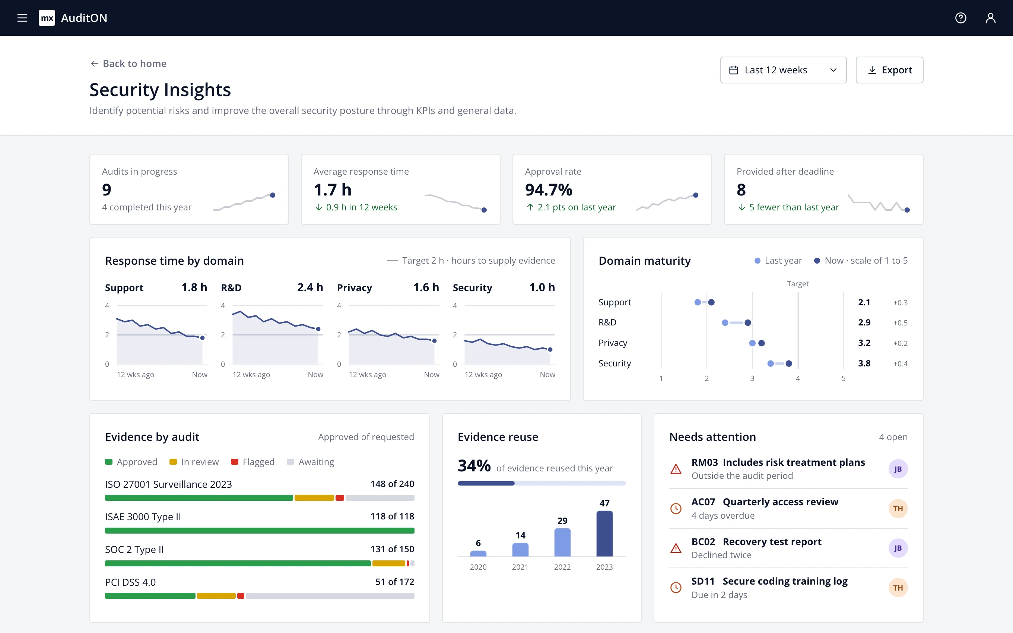Click the warning icon beside BC02

click(x=676, y=548)
